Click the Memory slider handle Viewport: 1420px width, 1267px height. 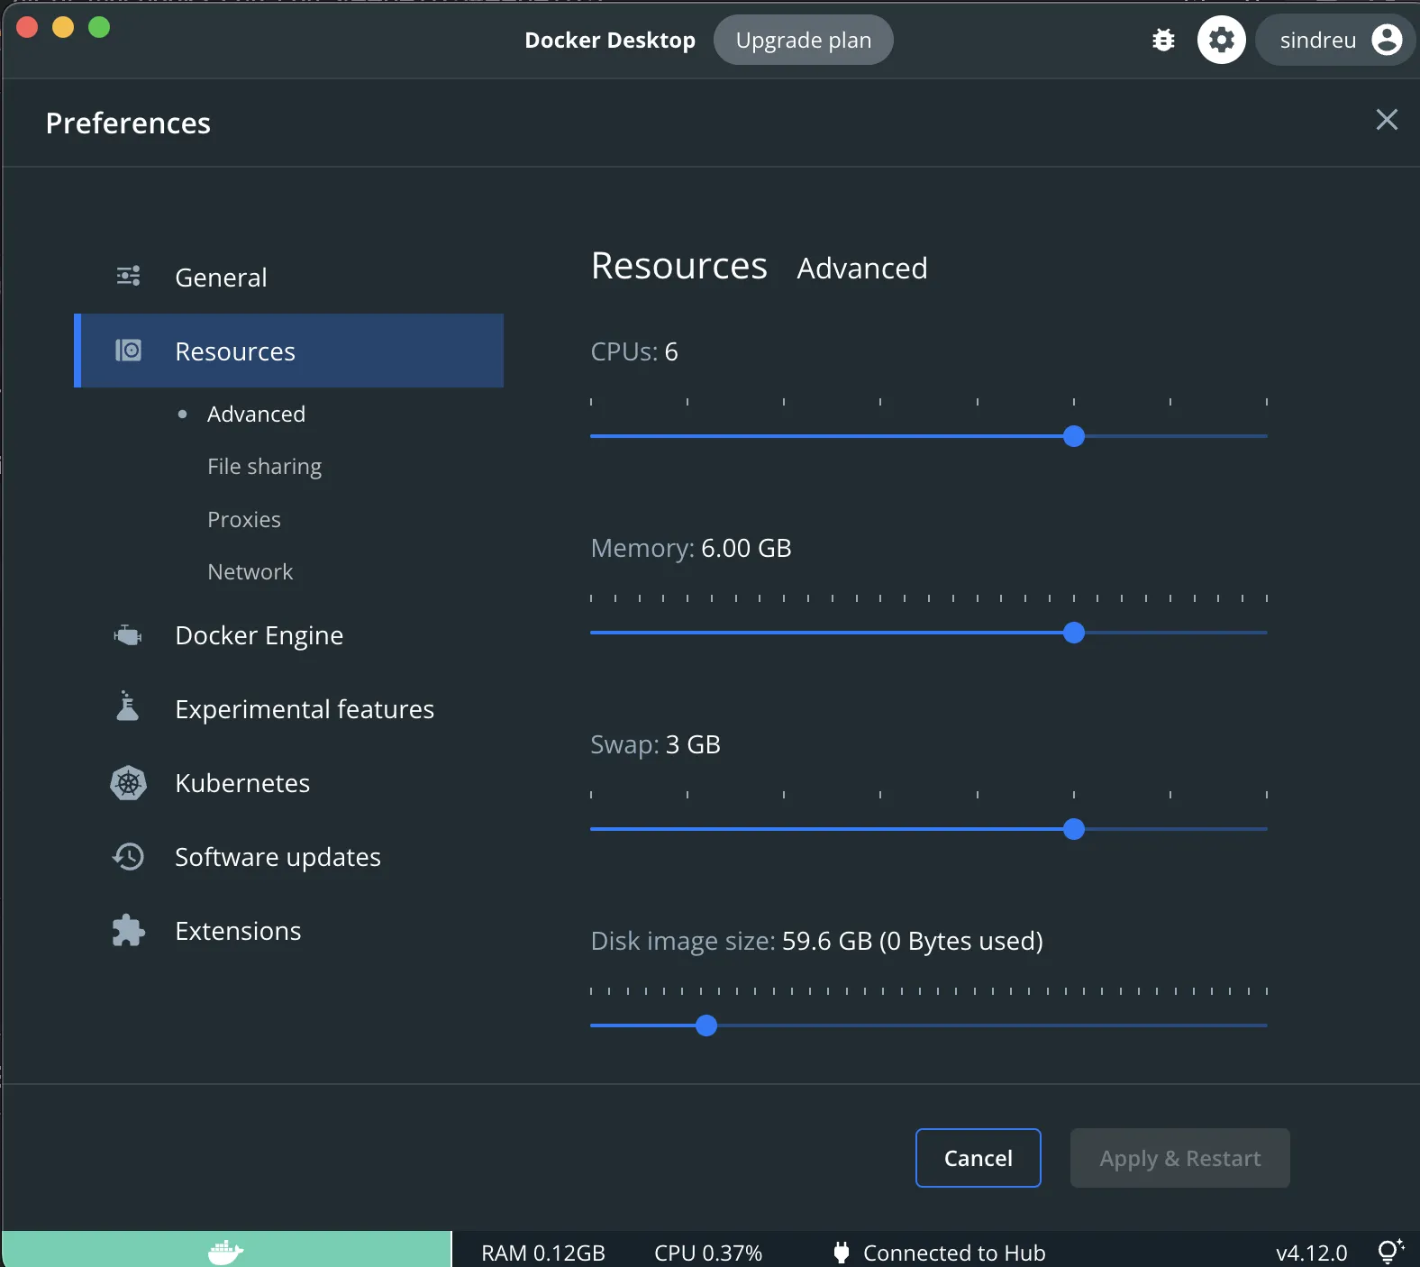pos(1073,633)
